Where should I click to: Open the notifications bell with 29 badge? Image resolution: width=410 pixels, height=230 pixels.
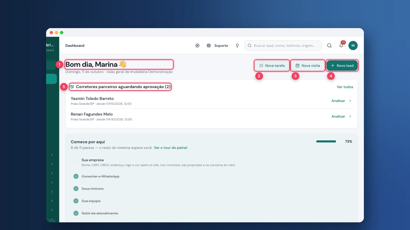pyautogui.click(x=341, y=45)
